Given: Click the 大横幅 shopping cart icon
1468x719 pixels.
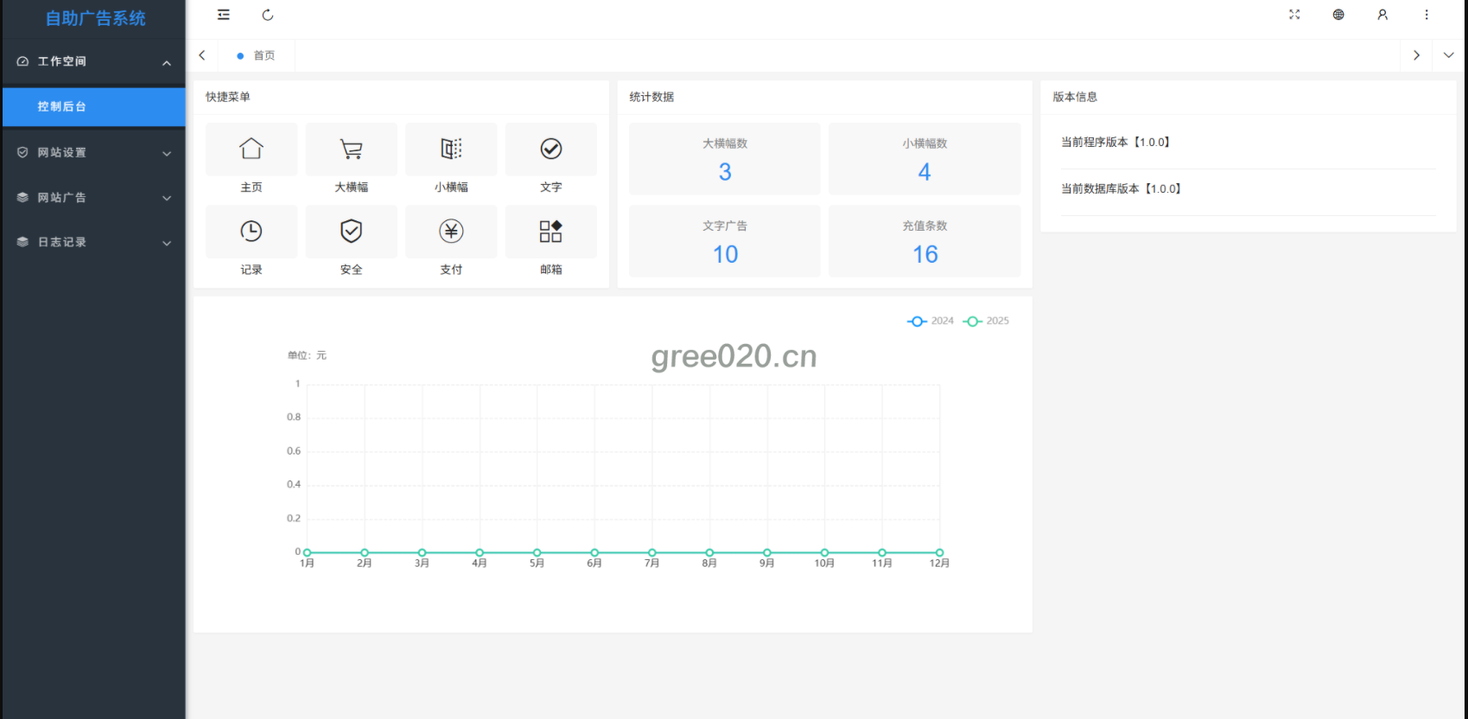Looking at the screenshot, I should coord(352,150).
